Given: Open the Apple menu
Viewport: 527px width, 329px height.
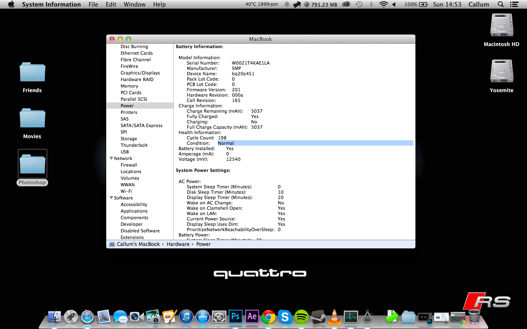Looking at the screenshot, I should tap(11, 5).
